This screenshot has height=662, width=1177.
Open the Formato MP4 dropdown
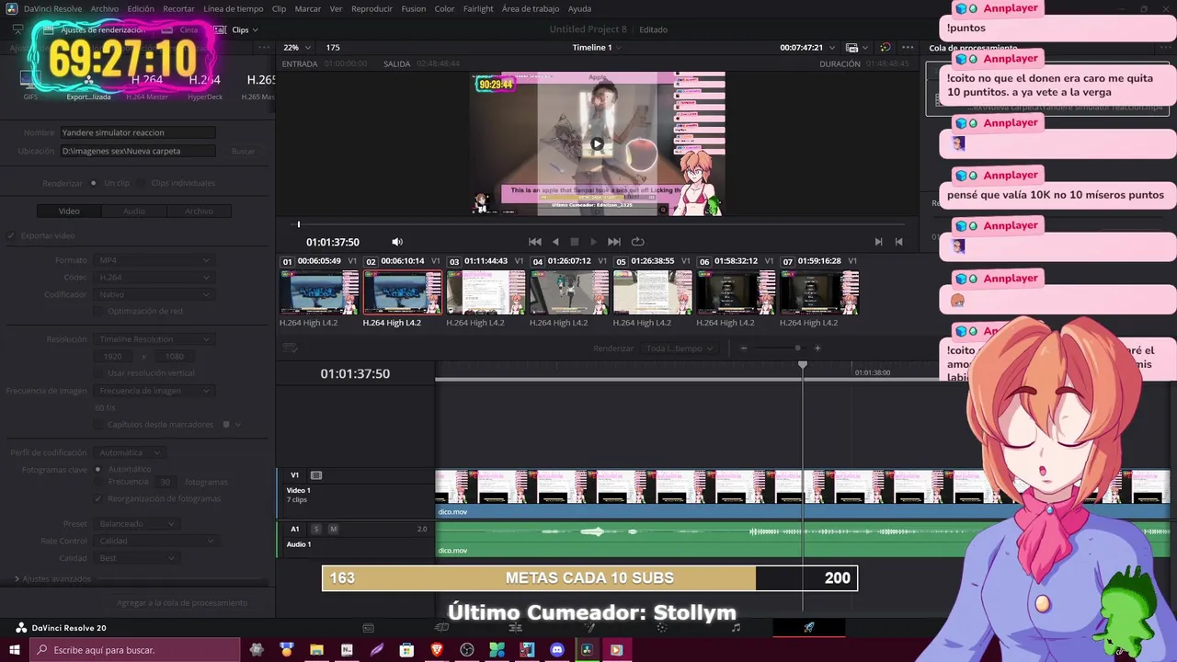pyautogui.click(x=155, y=260)
